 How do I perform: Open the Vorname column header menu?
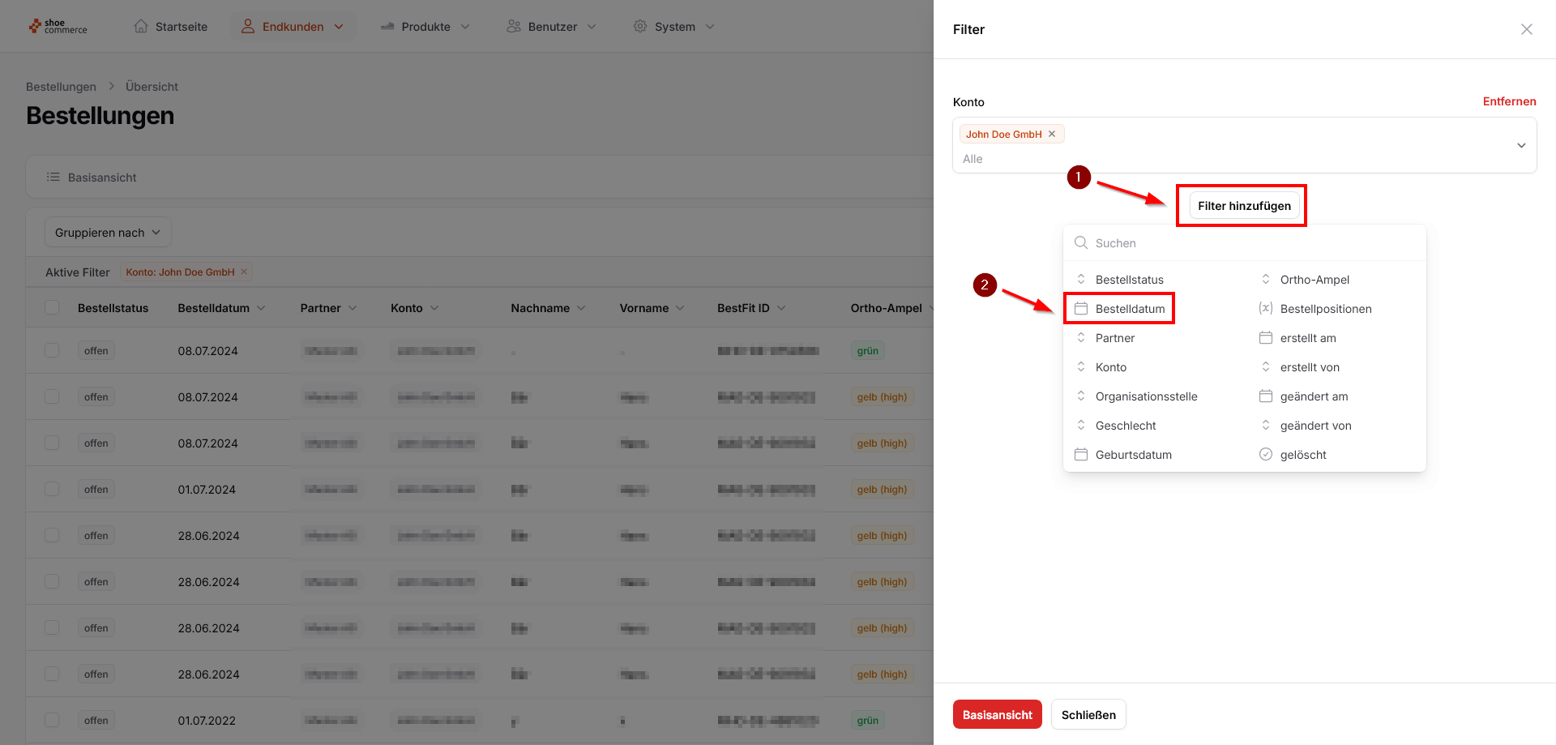pos(680,308)
